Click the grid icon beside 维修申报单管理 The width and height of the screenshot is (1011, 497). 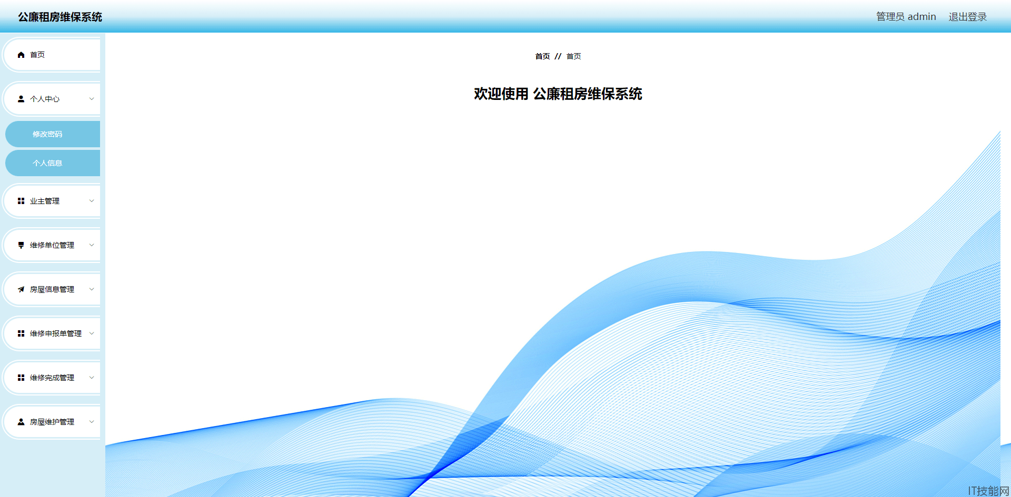pyautogui.click(x=21, y=333)
